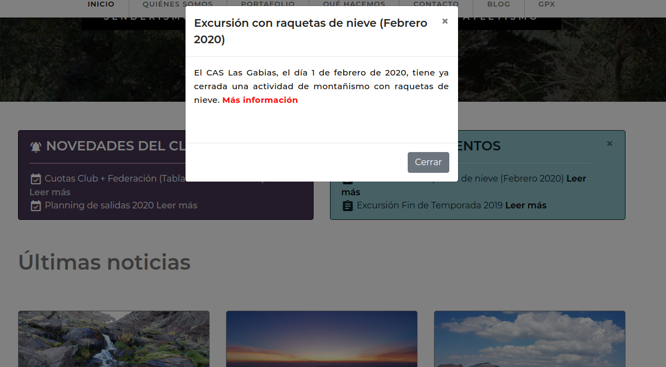Click the Últimas noticias heading
This screenshot has width=666, height=367.
click(x=105, y=263)
